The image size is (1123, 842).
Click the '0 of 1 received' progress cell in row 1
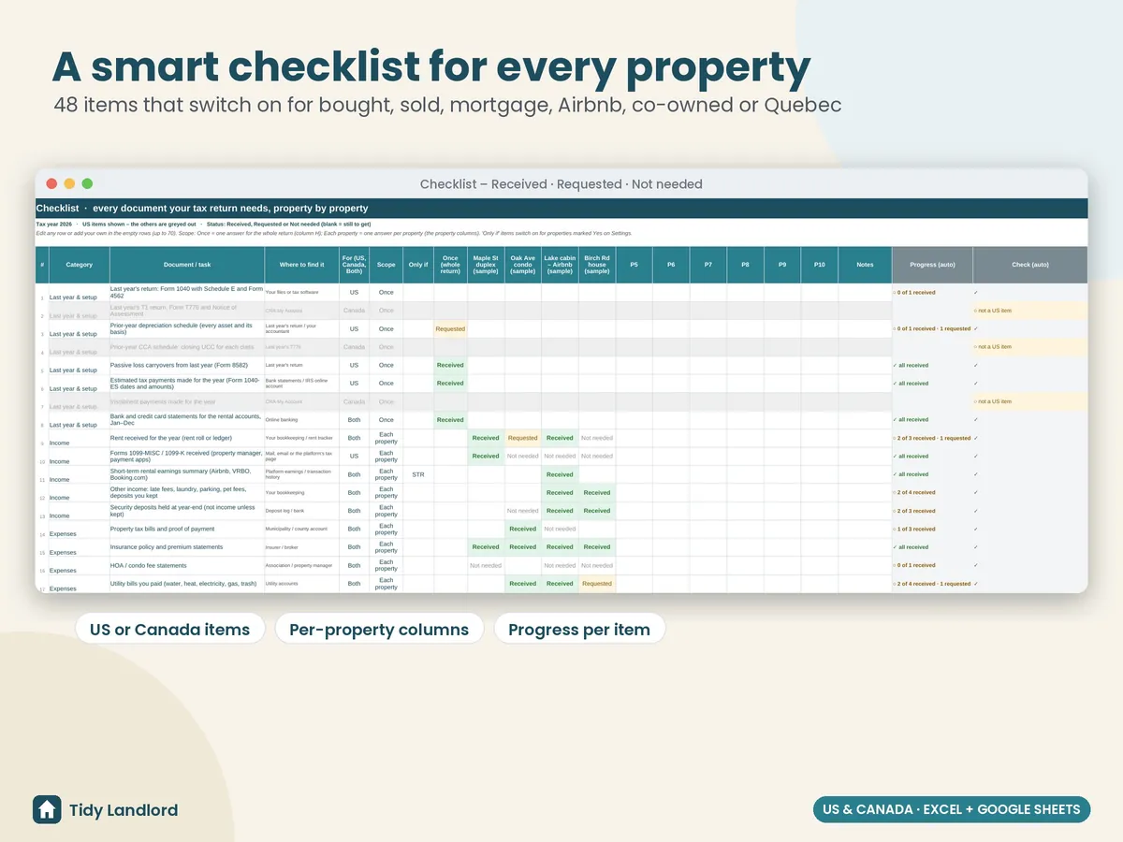[x=932, y=293]
